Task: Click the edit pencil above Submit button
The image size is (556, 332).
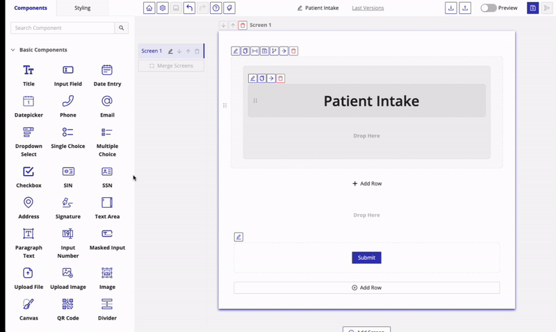Action: point(238,237)
